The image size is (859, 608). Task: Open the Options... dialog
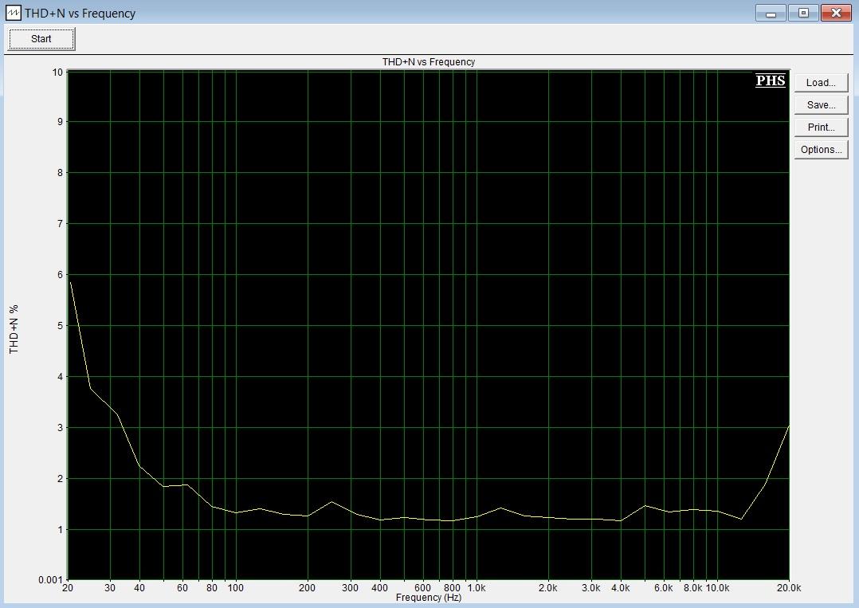coord(821,150)
